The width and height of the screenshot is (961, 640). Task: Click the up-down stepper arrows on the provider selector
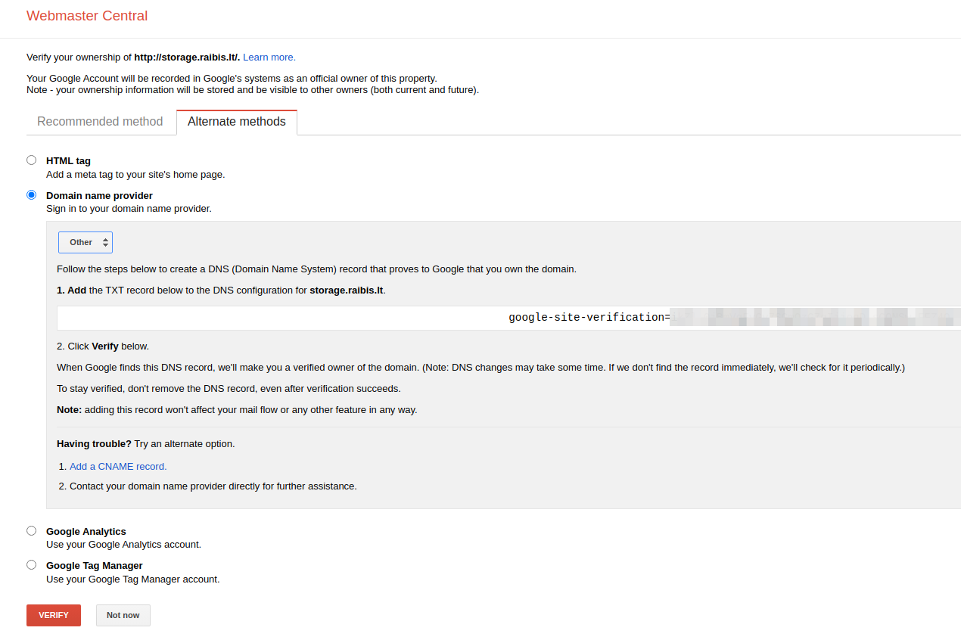[x=105, y=242]
